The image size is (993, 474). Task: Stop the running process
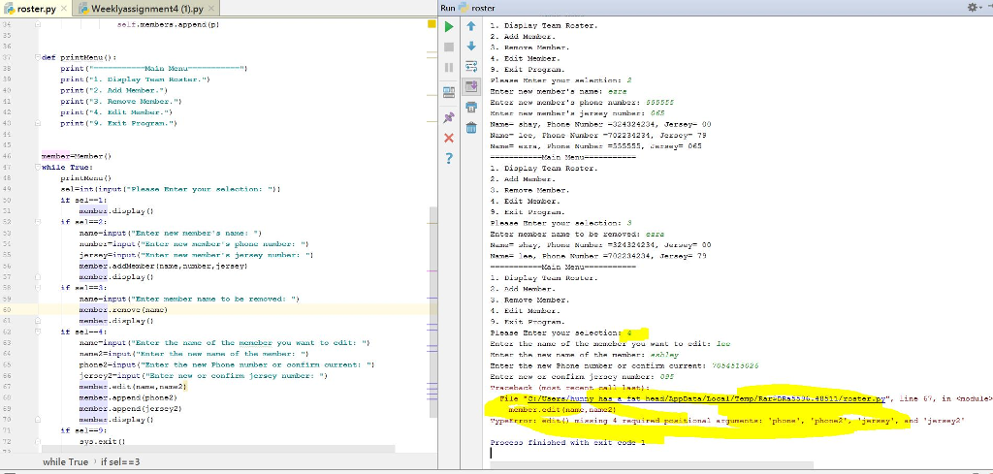pos(448,47)
